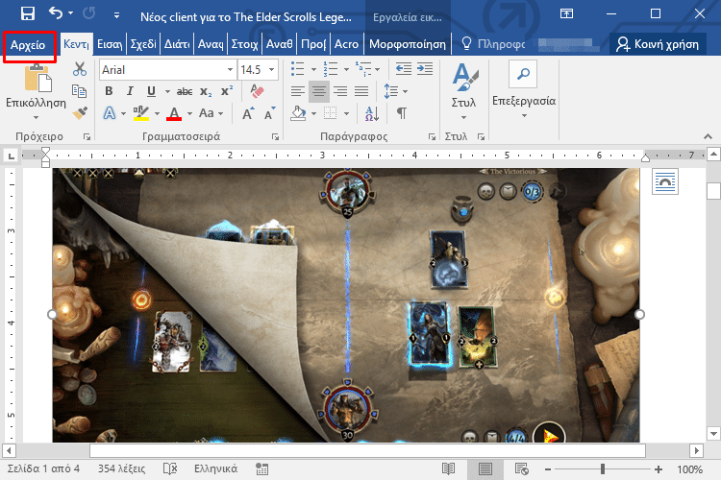Open paragraph shading paint bucket
This screenshot has width=721, height=480.
tap(298, 113)
